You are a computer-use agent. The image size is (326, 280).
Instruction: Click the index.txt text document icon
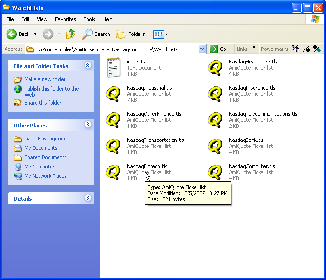point(113,68)
